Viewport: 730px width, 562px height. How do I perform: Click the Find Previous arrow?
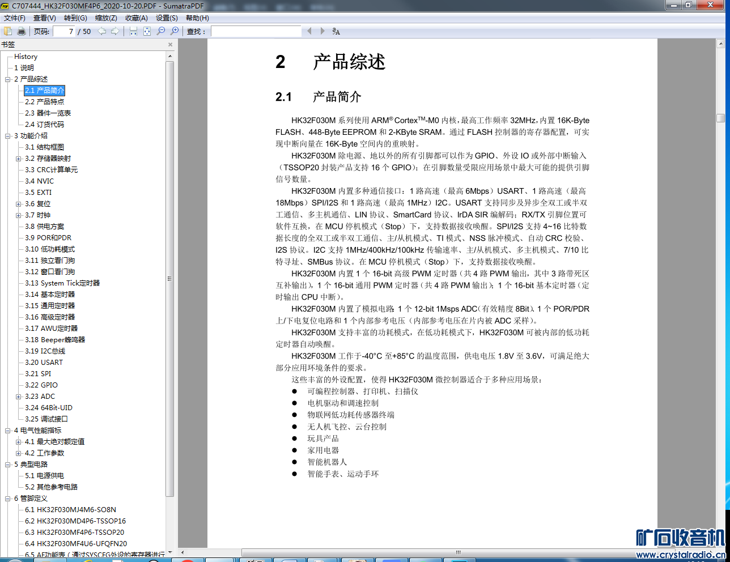point(309,31)
